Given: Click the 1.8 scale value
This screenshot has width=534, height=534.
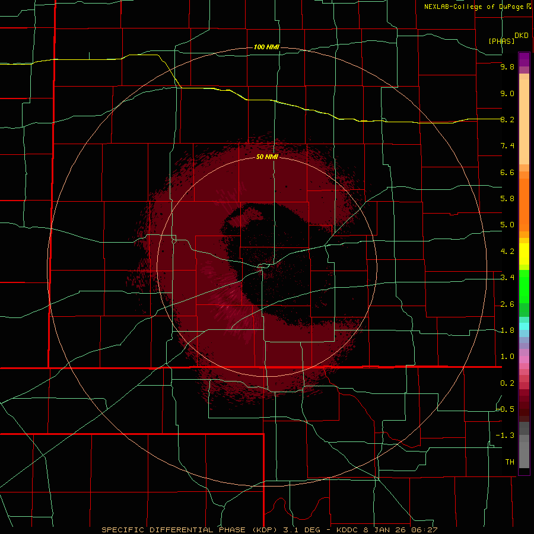Looking at the screenshot, I should click(x=507, y=330).
